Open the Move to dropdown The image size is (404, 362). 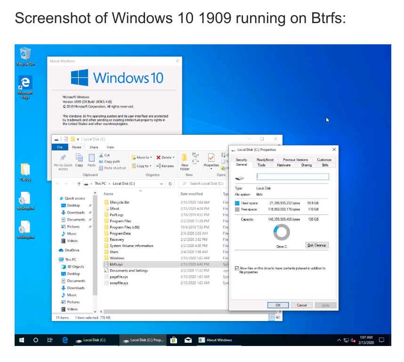pyautogui.click(x=142, y=157)
